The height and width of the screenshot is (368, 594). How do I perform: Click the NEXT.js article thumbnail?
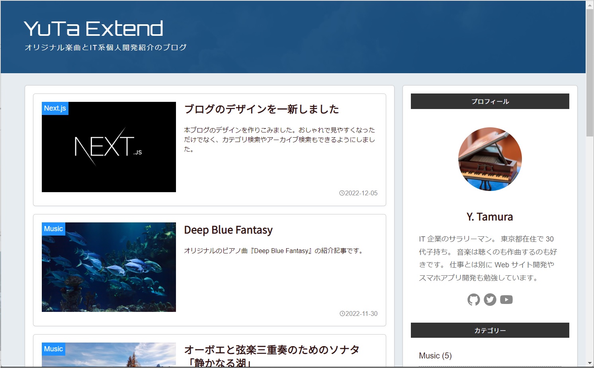coord(108,147)
